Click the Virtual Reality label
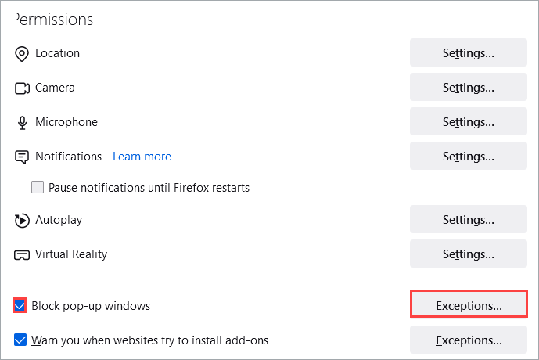Viewport: 539px width, 360px height. (71, 254)
